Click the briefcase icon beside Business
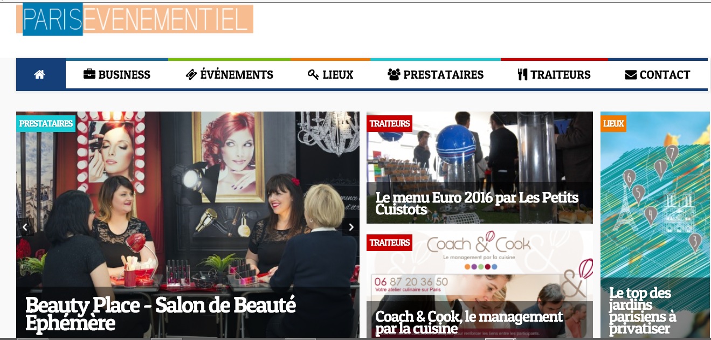This screenshot has height=340, width=711. 89,74
